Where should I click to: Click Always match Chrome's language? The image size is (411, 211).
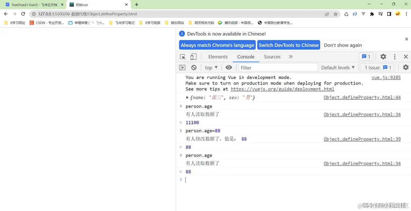point(217,45)
